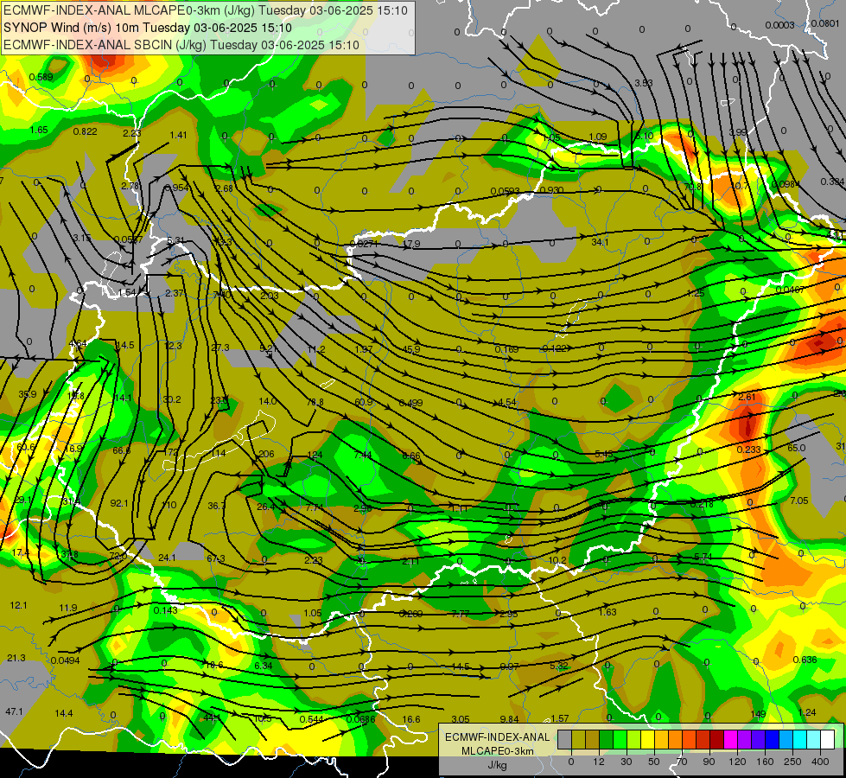Image resolution: width=846 pixels, height=778 pixels.
Task: Click the legend unit label J/kg
Action: click(x=498, y=765)
